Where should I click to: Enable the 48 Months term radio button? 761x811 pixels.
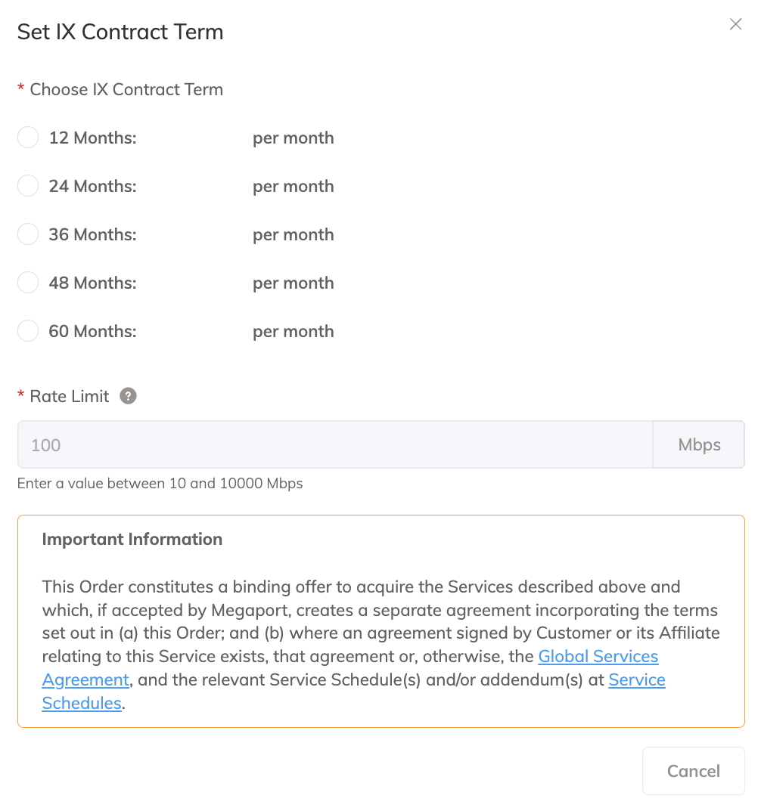(27, 282)
